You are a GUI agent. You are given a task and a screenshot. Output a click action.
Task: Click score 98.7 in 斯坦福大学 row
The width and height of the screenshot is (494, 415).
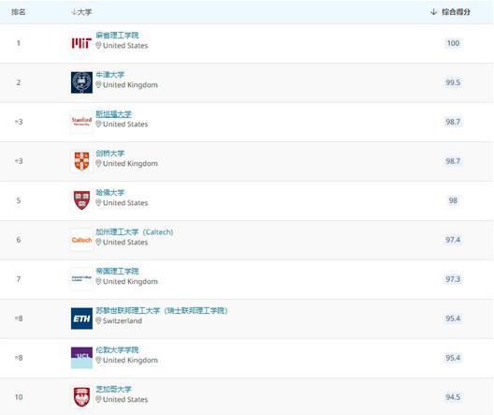(453, 122)
